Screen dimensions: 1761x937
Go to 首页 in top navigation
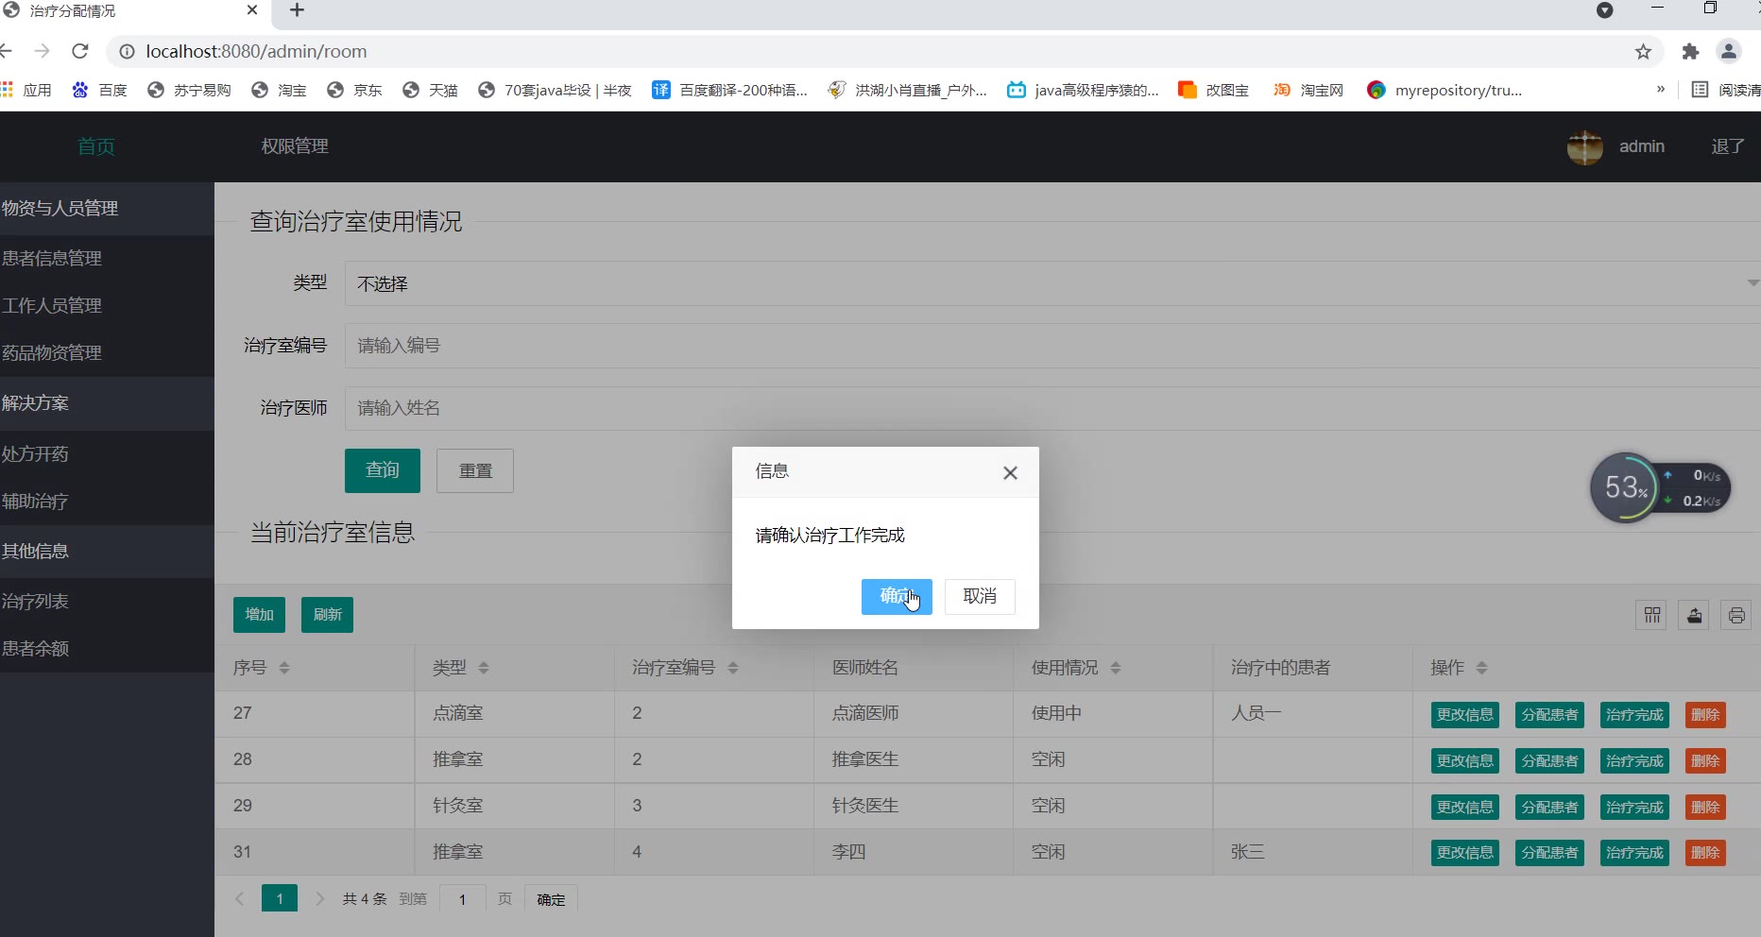(x=95, y=146)
